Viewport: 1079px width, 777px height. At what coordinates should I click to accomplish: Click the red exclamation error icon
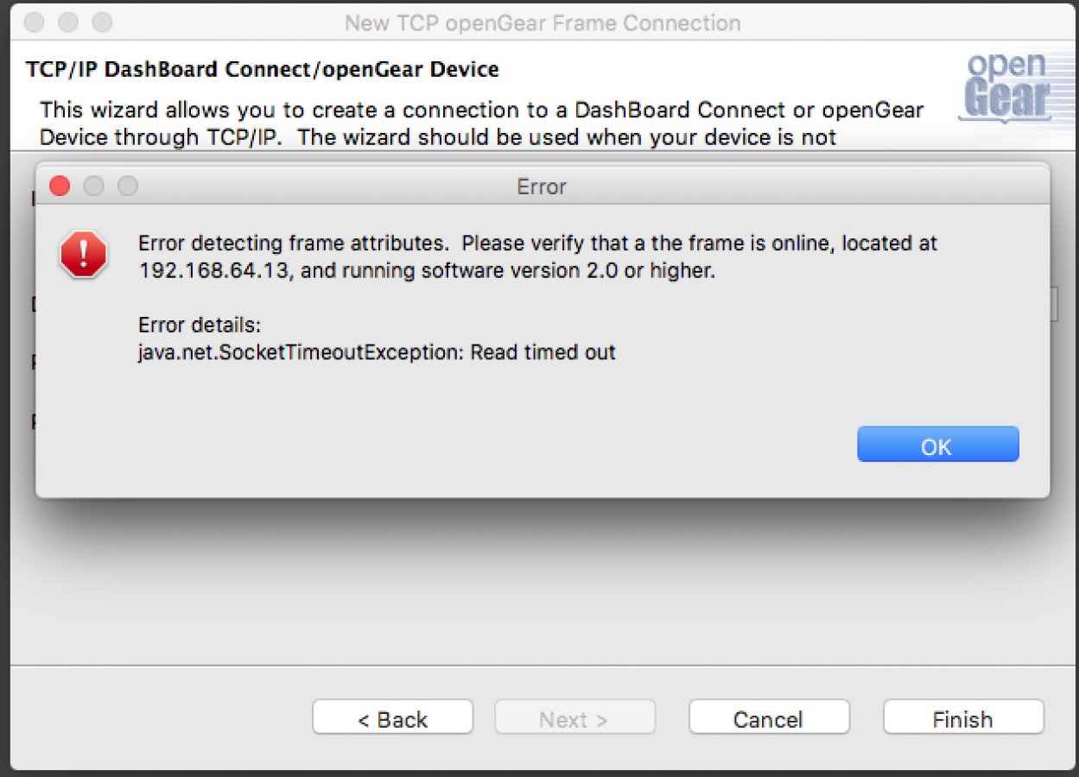point(83,254)
